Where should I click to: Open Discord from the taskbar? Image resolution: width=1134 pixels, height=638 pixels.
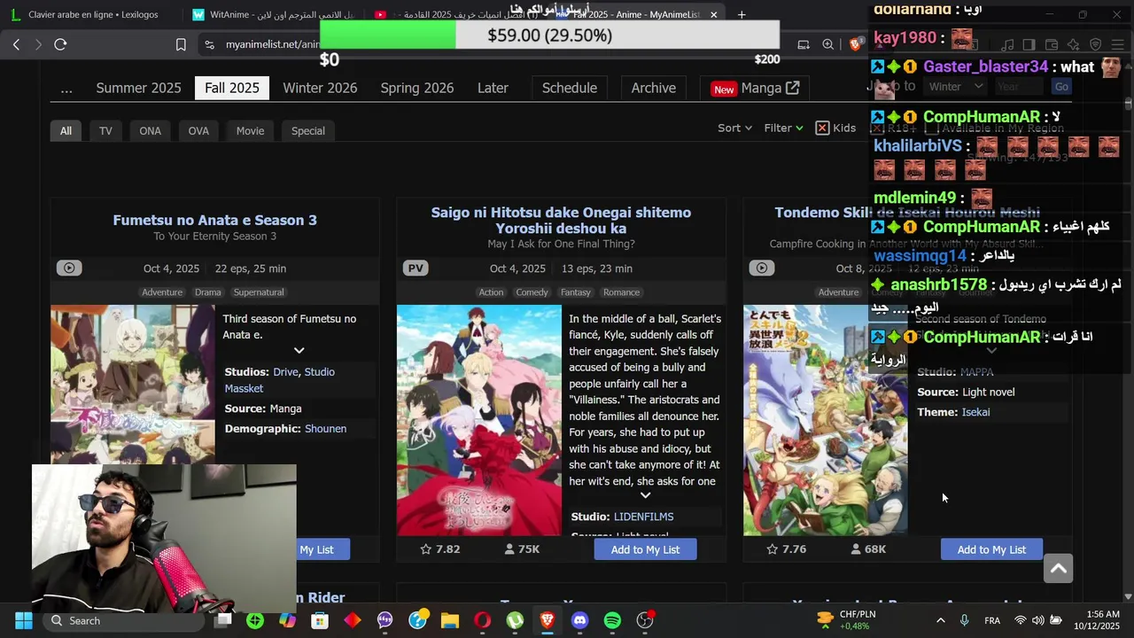579,620
